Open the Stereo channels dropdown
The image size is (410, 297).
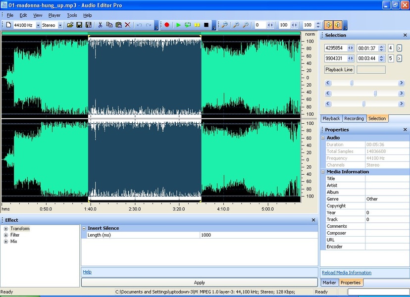pyautogui.click(x=60, y=25)
